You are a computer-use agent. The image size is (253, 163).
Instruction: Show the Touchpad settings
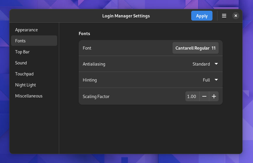(x=24, y=74)
